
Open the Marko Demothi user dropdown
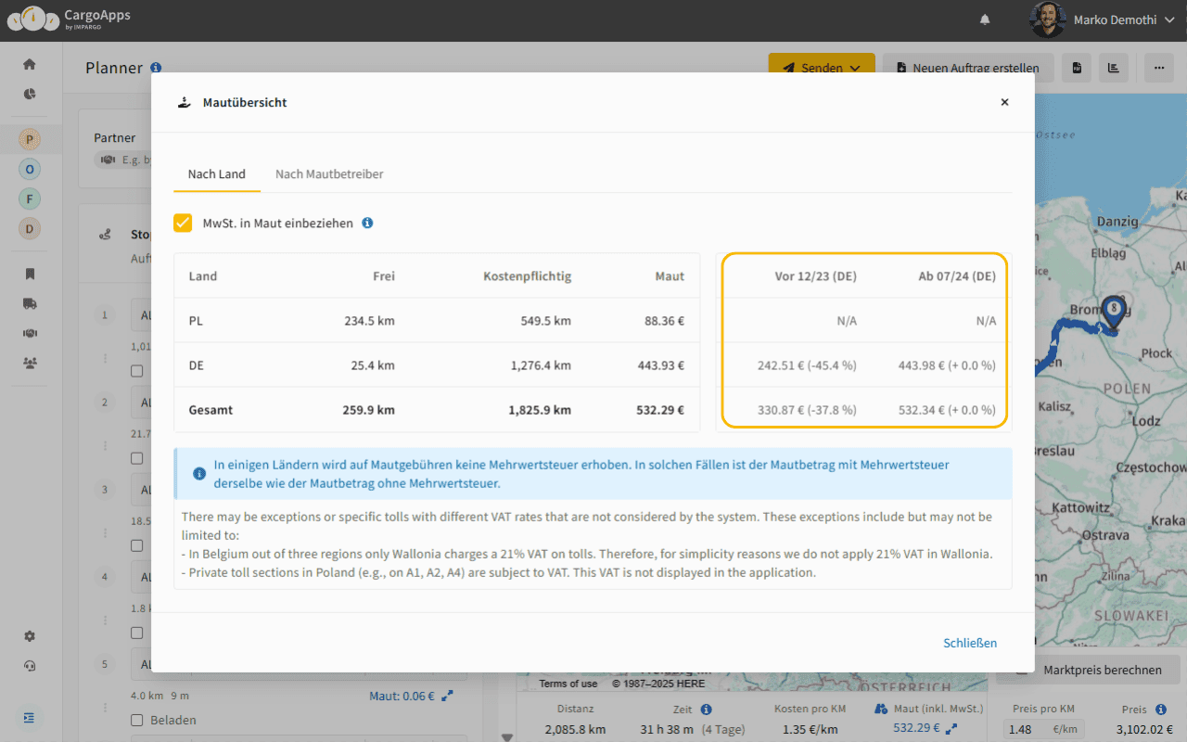tap(1104, 19)
